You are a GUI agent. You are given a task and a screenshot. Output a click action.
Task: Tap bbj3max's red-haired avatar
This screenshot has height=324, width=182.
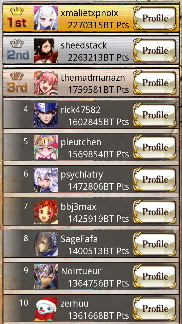pos(46,212)
